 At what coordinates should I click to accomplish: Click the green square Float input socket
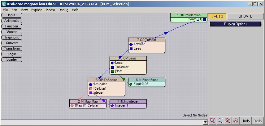112,71
